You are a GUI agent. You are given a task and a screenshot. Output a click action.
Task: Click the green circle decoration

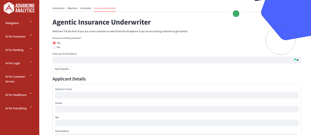pyautogui.click(x=236, y=14)
